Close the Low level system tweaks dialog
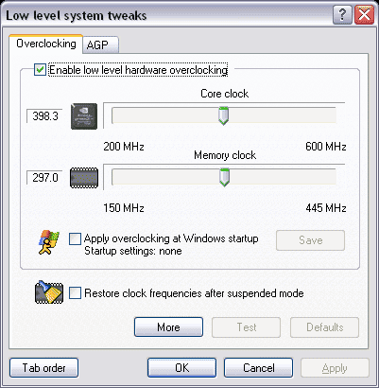Viewport: 379px width, 388px height. click(x=365, y=14)
